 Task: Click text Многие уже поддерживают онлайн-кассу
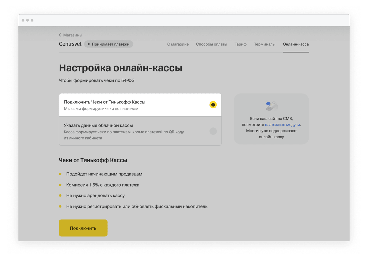pos(271,134)
